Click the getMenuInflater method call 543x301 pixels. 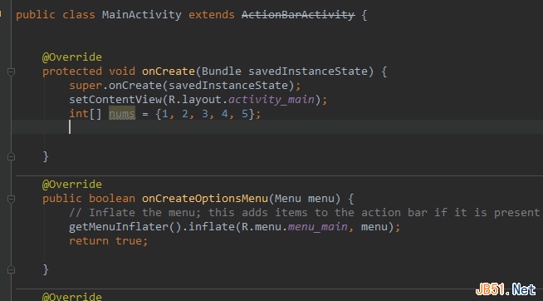pyautogui.click(x=119, y=227)
